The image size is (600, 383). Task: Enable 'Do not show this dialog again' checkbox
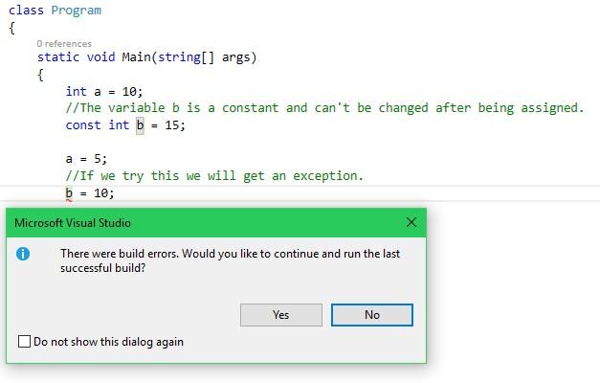(x=24, y=341)
